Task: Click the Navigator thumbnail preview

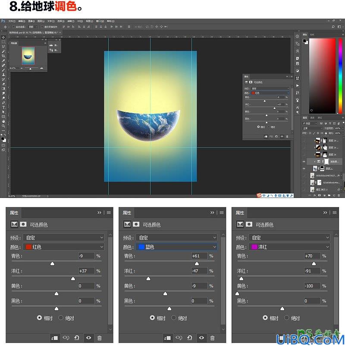Action: (x=28, y=56)
